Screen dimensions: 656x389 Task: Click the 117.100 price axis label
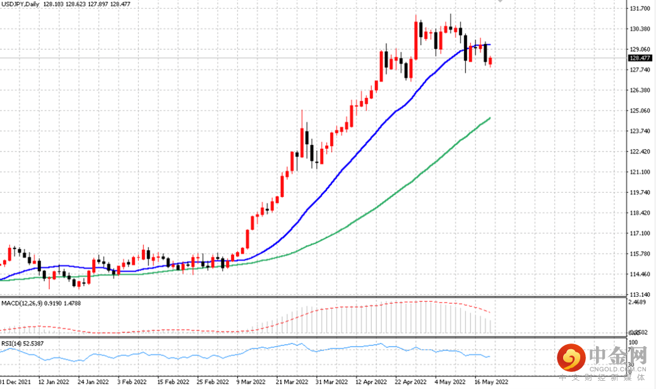tap(640, 234)
